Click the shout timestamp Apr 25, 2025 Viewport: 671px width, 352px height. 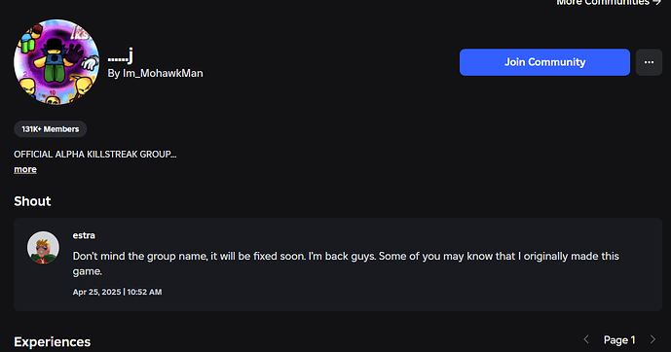tap(117, 292)
